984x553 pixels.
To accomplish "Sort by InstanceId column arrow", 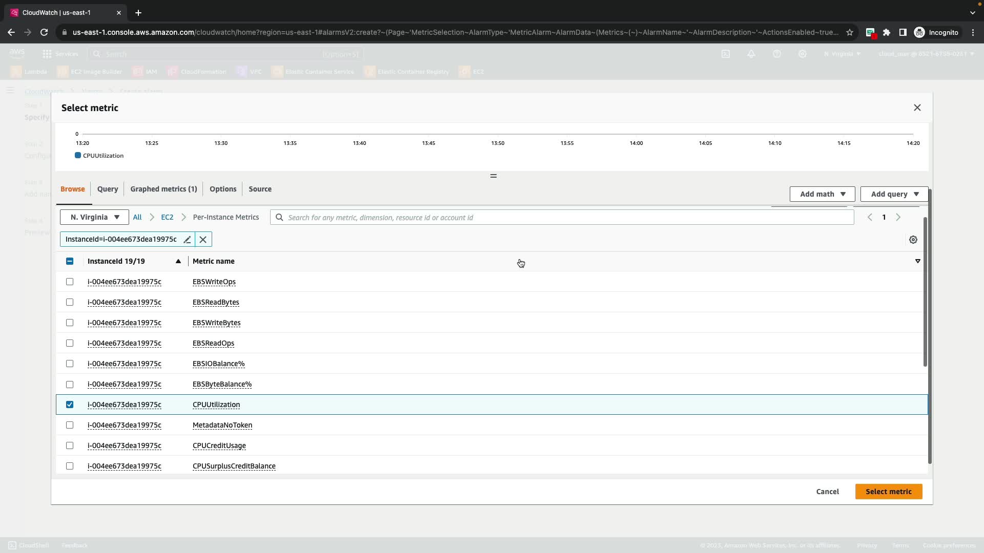I will (178, 261).
